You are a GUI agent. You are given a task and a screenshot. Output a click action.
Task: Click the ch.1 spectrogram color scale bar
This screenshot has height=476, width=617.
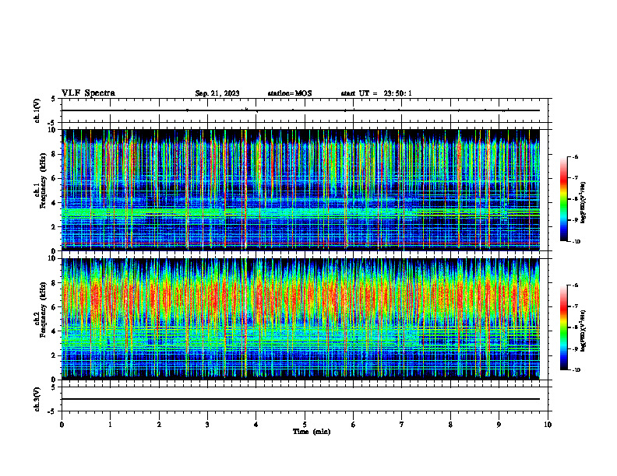coord(563,199)
